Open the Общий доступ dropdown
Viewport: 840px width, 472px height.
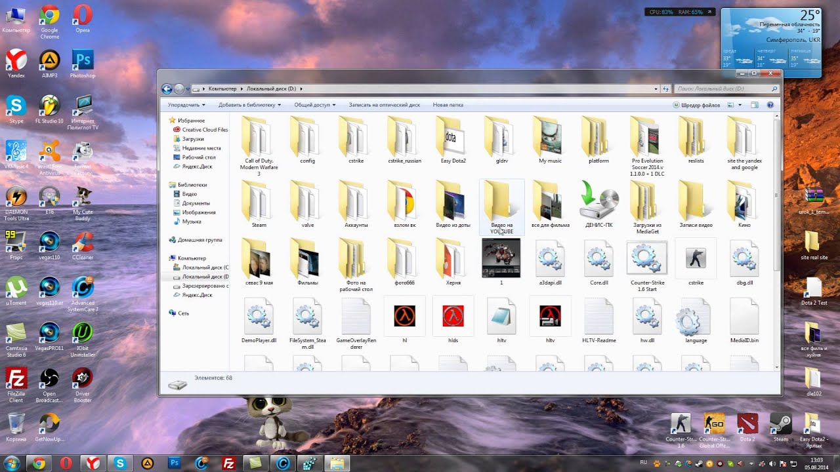(x=315, y=105)
